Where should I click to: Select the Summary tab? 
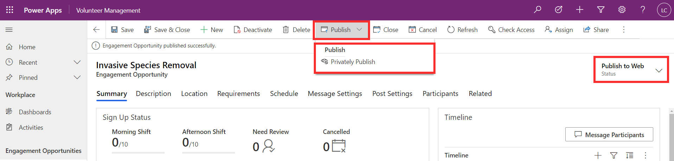(x=112, y=94)
